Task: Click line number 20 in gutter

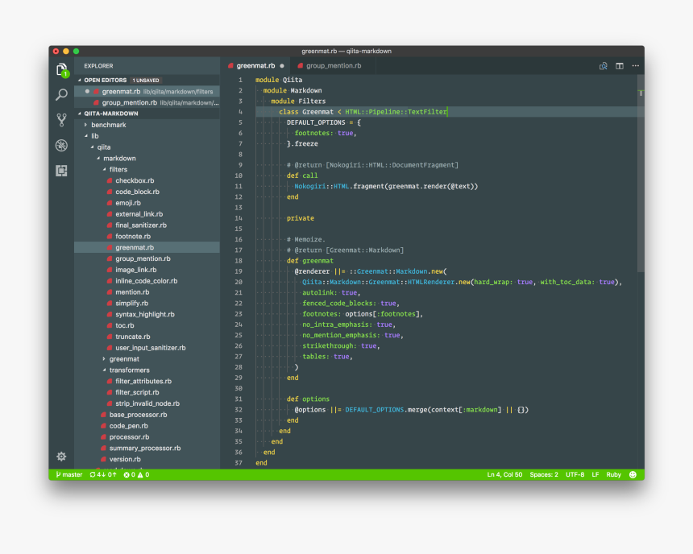Action: point(239,282)
